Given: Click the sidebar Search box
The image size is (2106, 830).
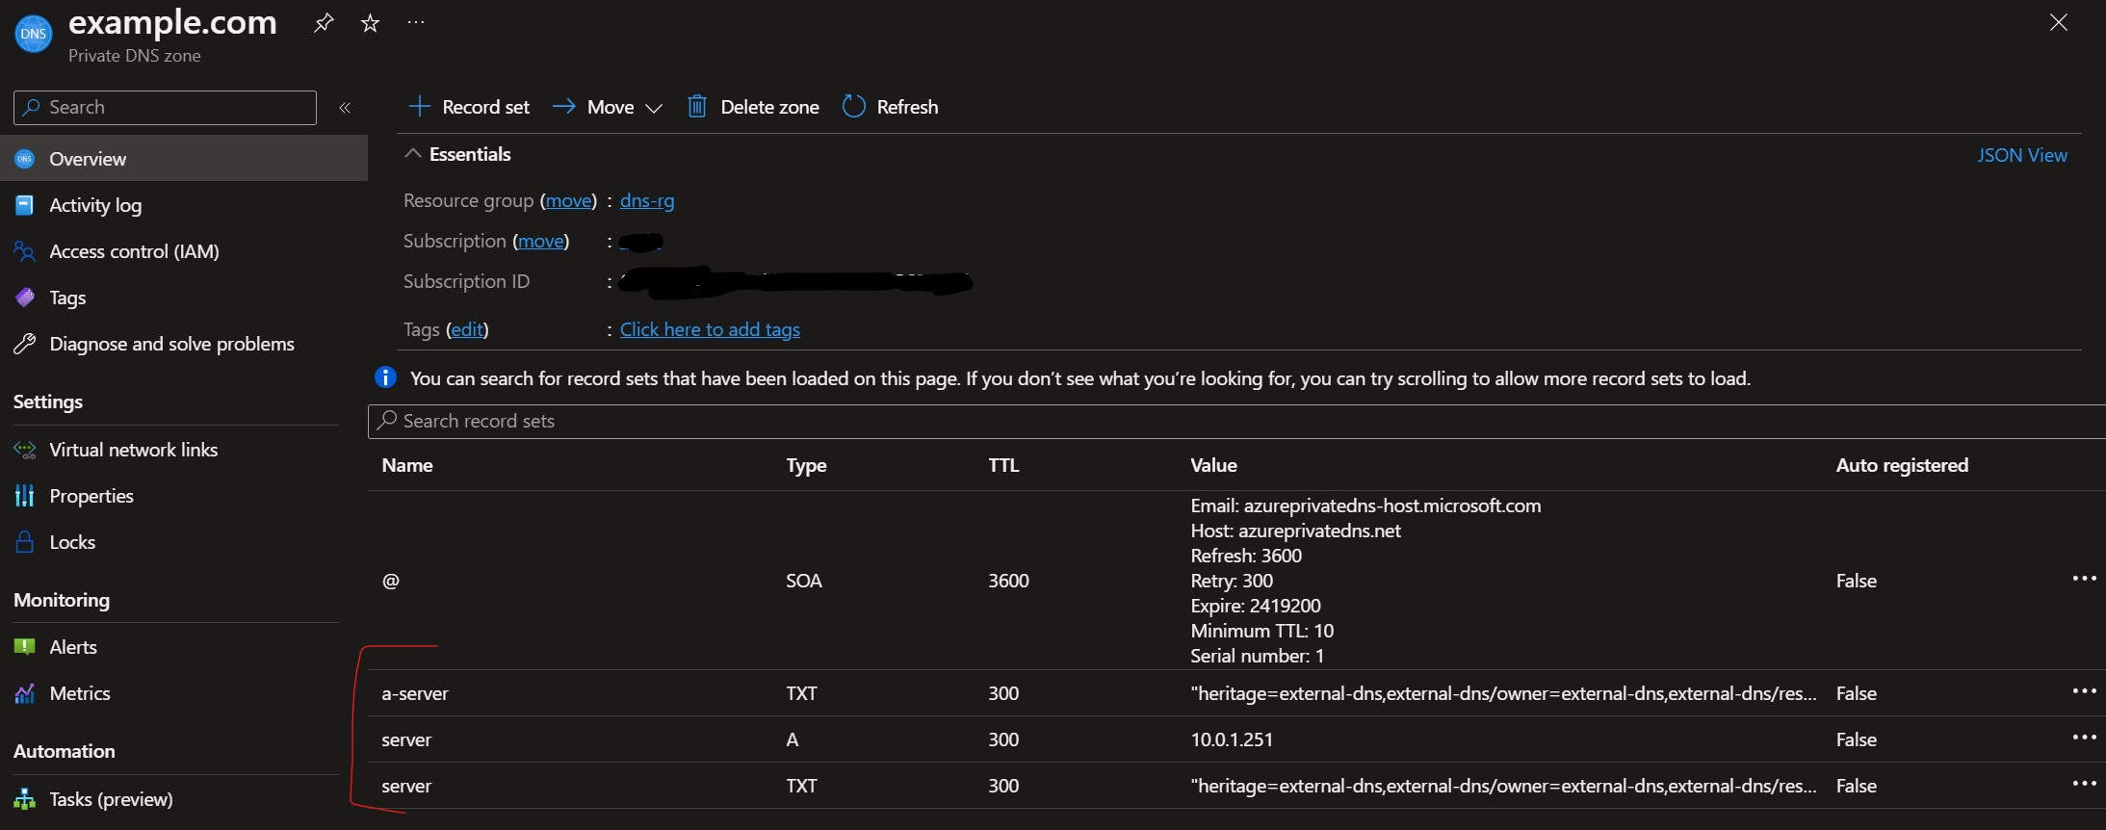Looking at the screenshot, I should pos(165,108).
